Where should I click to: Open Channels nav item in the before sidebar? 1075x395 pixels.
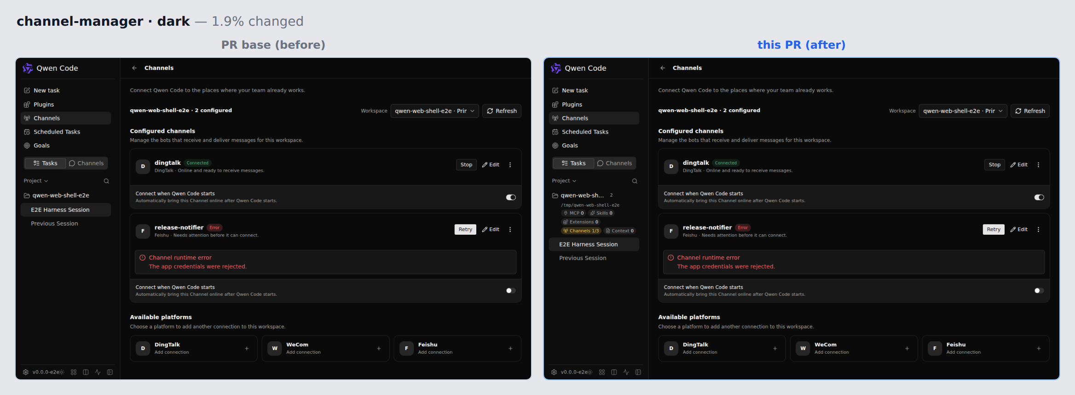[66, 118]
